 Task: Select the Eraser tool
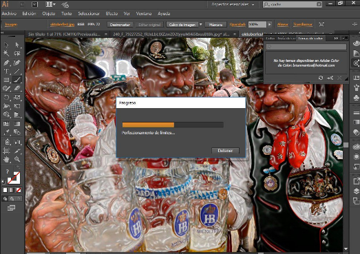point(17,88)
